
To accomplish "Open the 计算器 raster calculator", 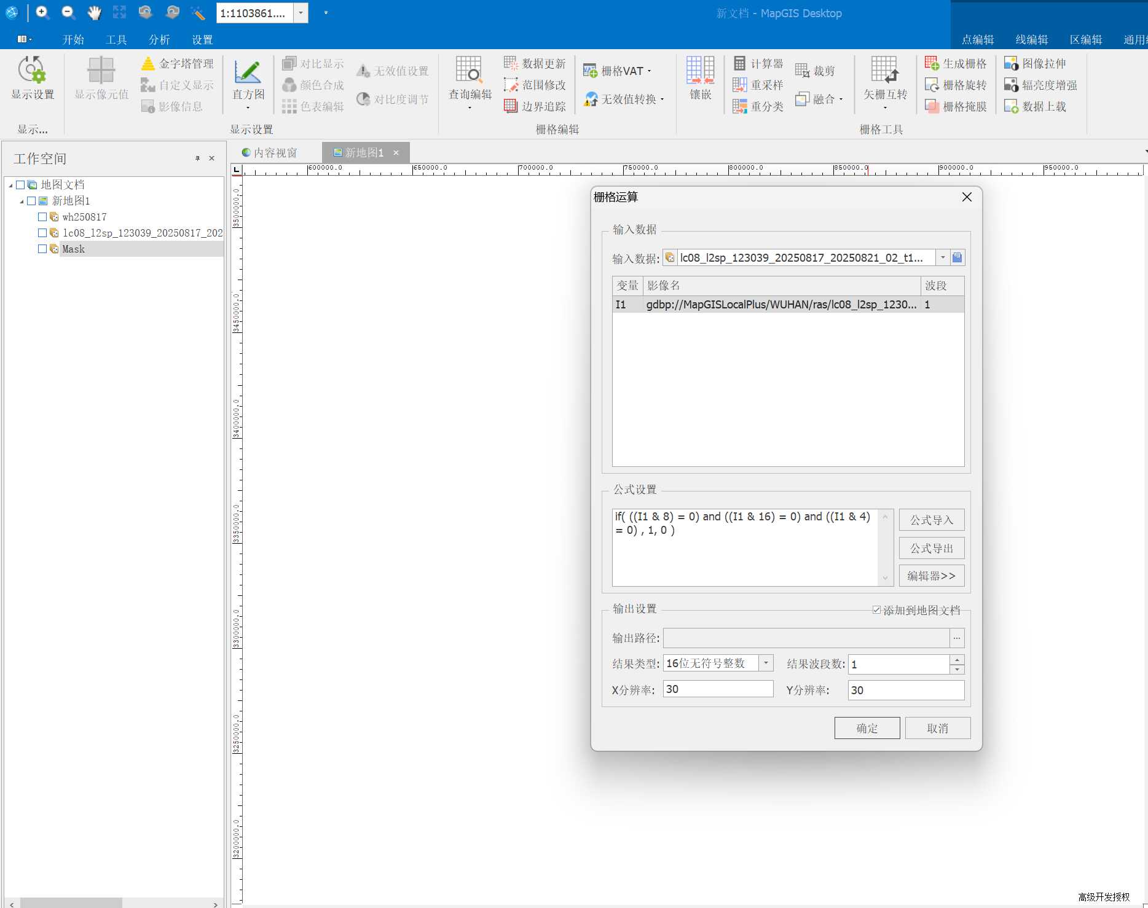I will (758, 64).
